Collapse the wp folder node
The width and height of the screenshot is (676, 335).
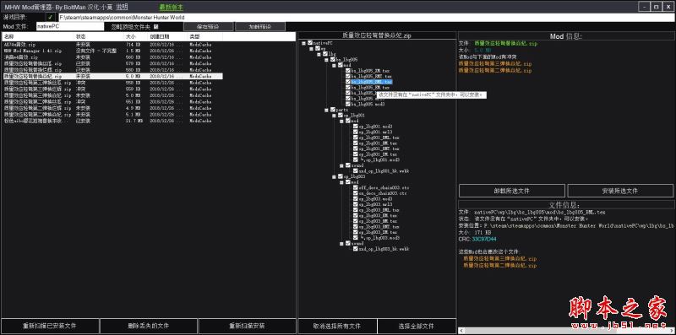tap(311, 48)
